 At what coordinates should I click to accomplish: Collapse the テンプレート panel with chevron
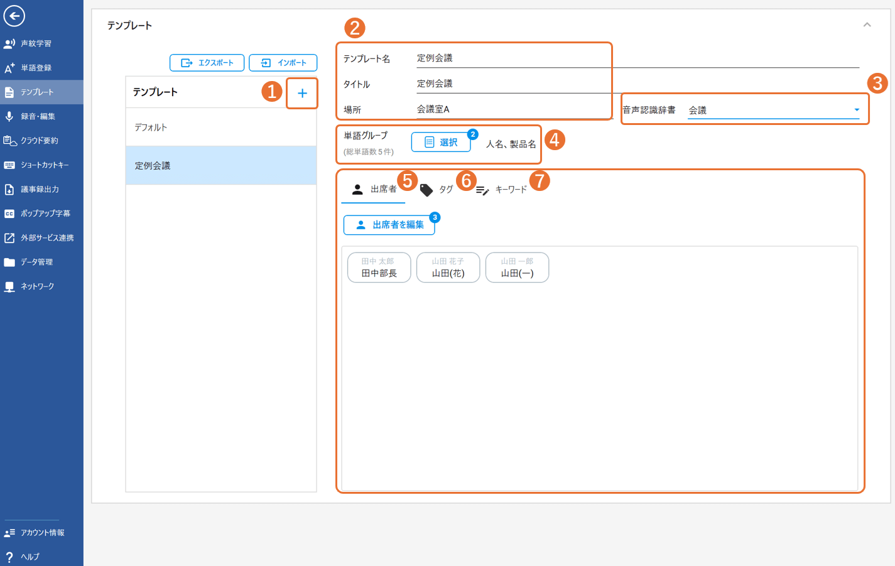click(x=867, y=25)
